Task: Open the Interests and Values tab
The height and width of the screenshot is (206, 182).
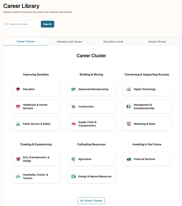Action: 69,42
